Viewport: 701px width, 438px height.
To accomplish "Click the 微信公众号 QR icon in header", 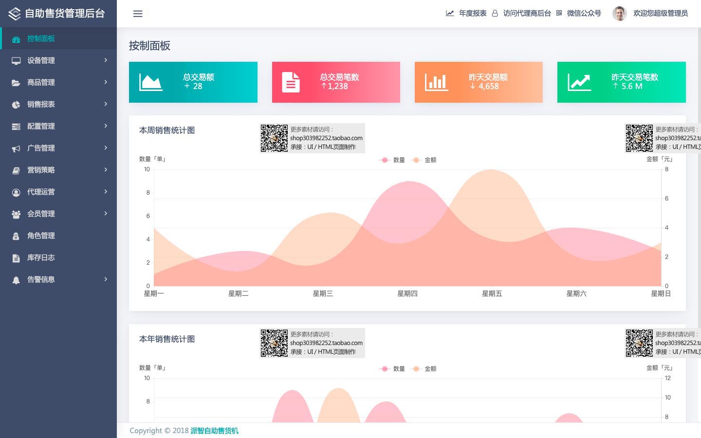I will (x=559, y=13).
